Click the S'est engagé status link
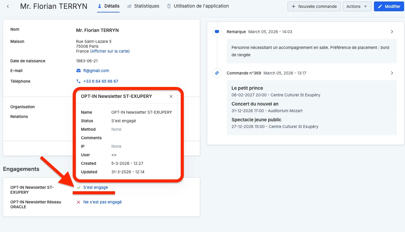The image size is (405, 232). (96, 187)
